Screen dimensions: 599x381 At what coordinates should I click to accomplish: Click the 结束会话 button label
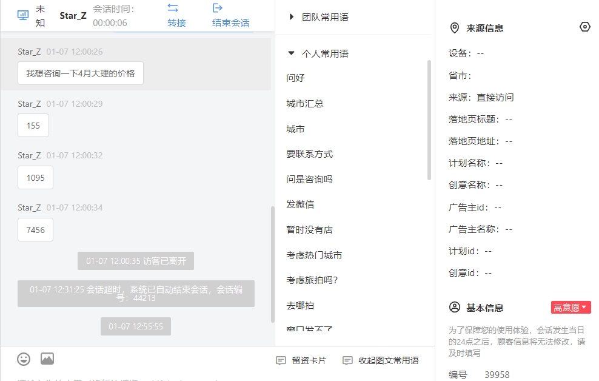(231, 23)
